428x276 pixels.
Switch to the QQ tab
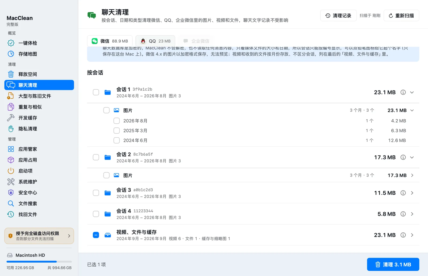point(155,41)
